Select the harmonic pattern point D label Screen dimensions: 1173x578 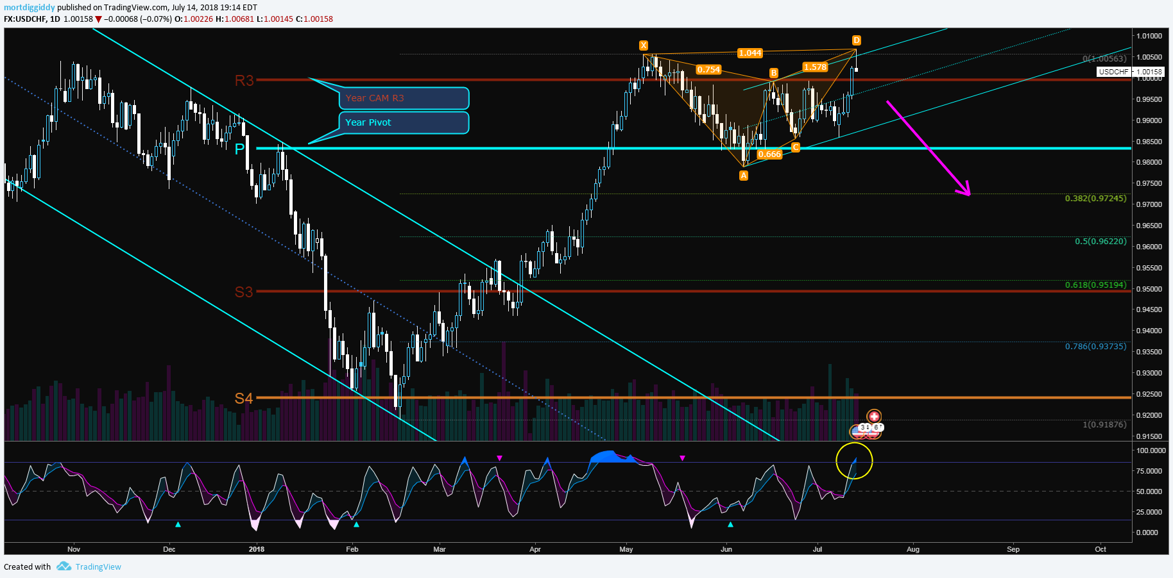point(857,40)
